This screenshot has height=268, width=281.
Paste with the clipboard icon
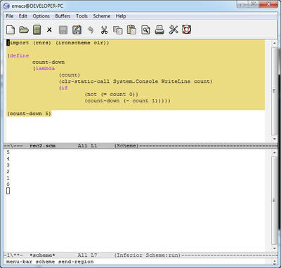coord(131,29)
